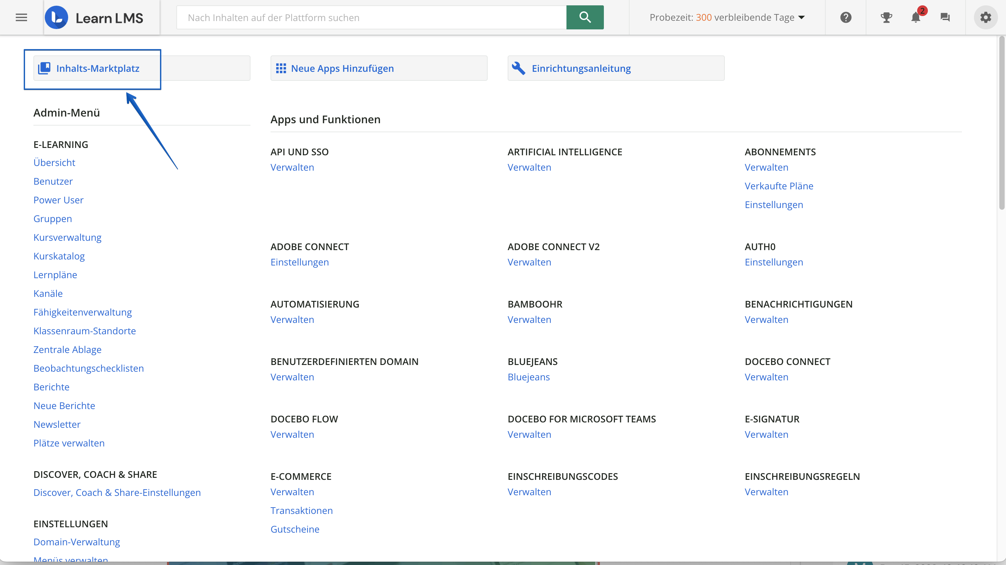Click Verwalten under Benutzerdefinierten Domain
The width and height of the screenshot is (1006, 565).
click(292, 377)
